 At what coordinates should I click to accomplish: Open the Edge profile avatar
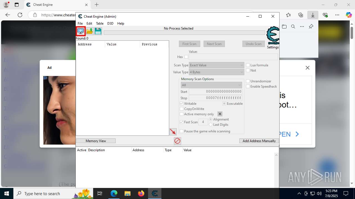coord(6,5)
